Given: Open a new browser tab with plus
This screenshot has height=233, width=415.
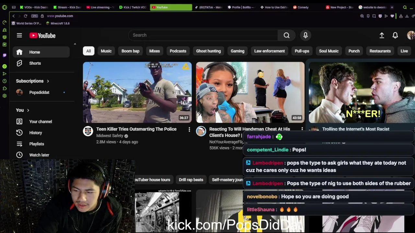Looking at the screenshot, I should pos(392,7).
